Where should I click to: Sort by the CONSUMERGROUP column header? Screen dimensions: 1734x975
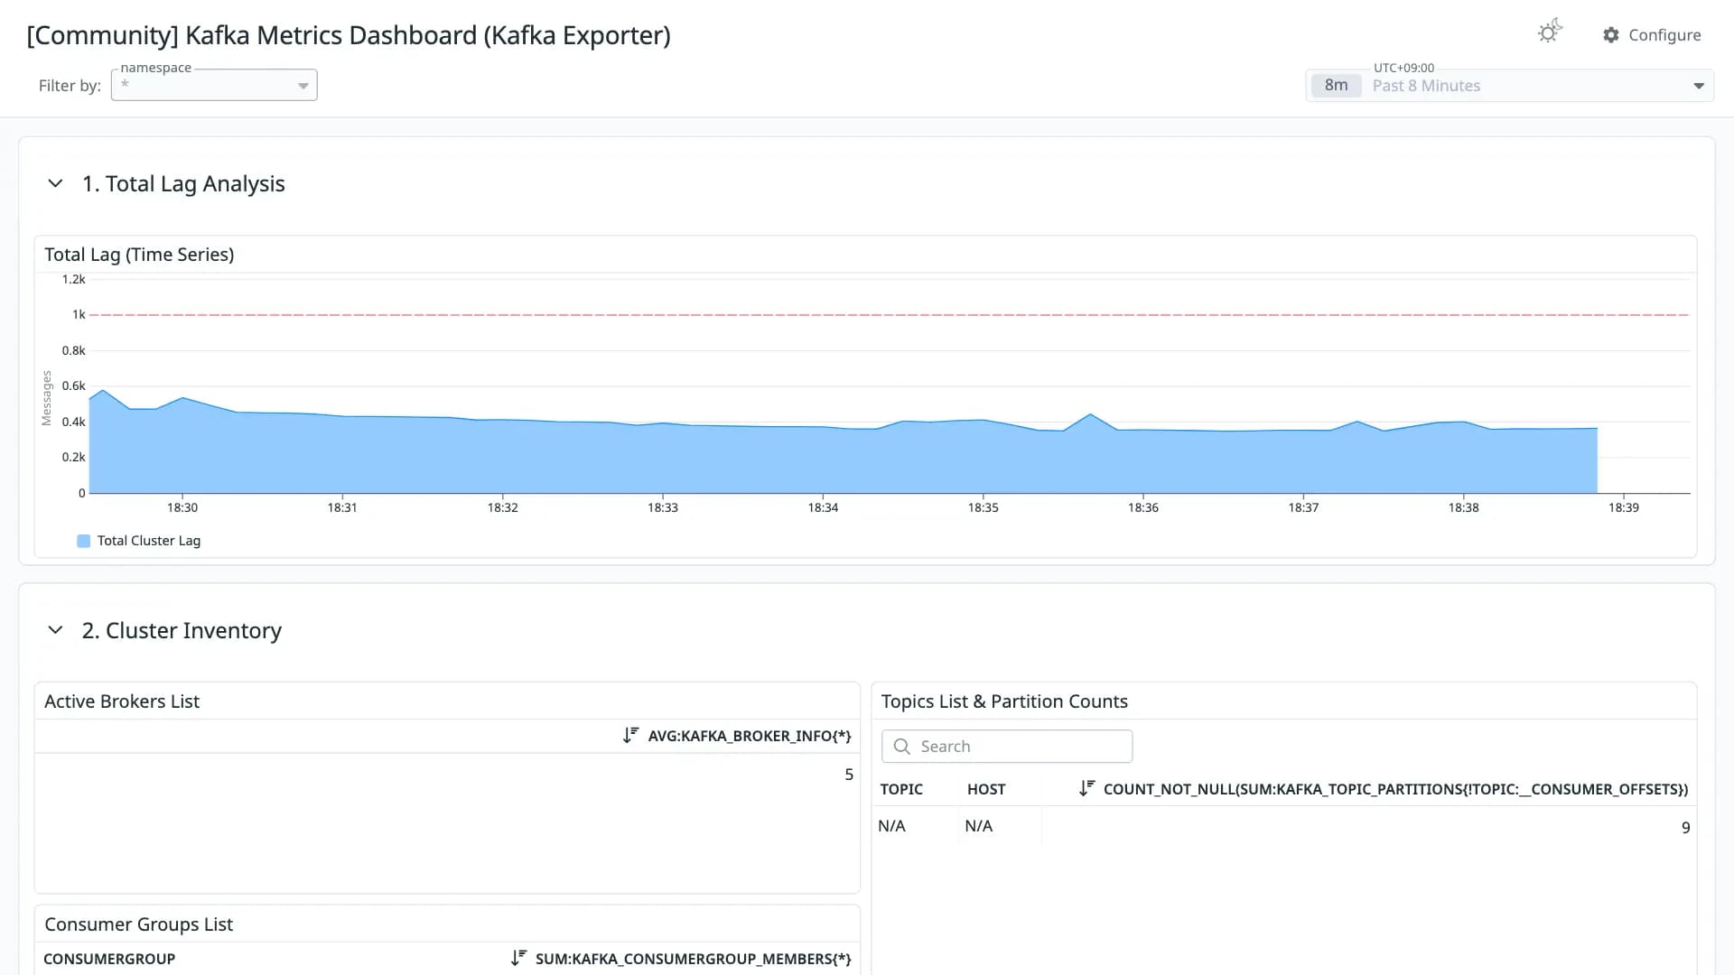(109, 959)
